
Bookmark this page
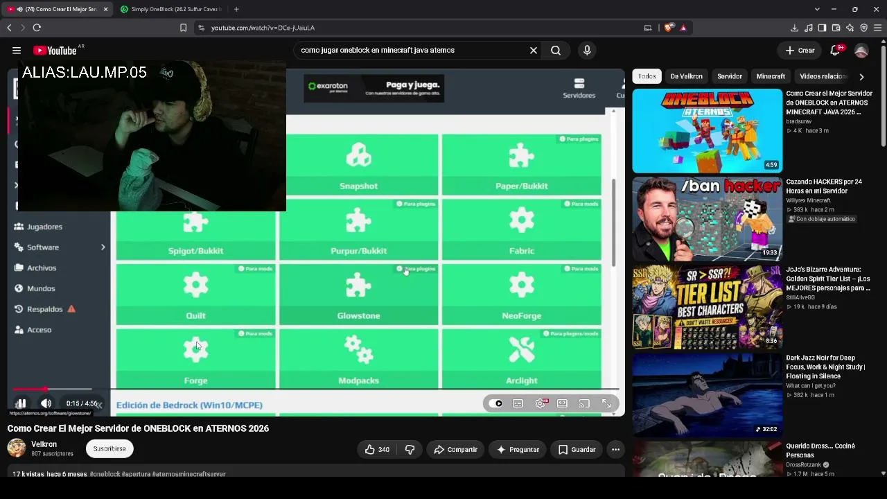[x=183, y=28]
